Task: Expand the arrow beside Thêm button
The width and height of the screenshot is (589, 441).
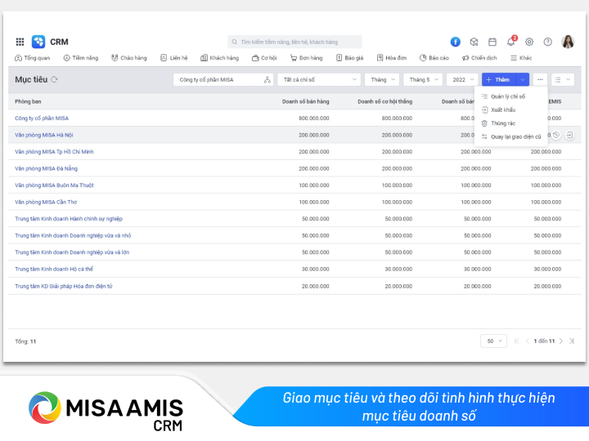Action: click(x=523, y=79)
